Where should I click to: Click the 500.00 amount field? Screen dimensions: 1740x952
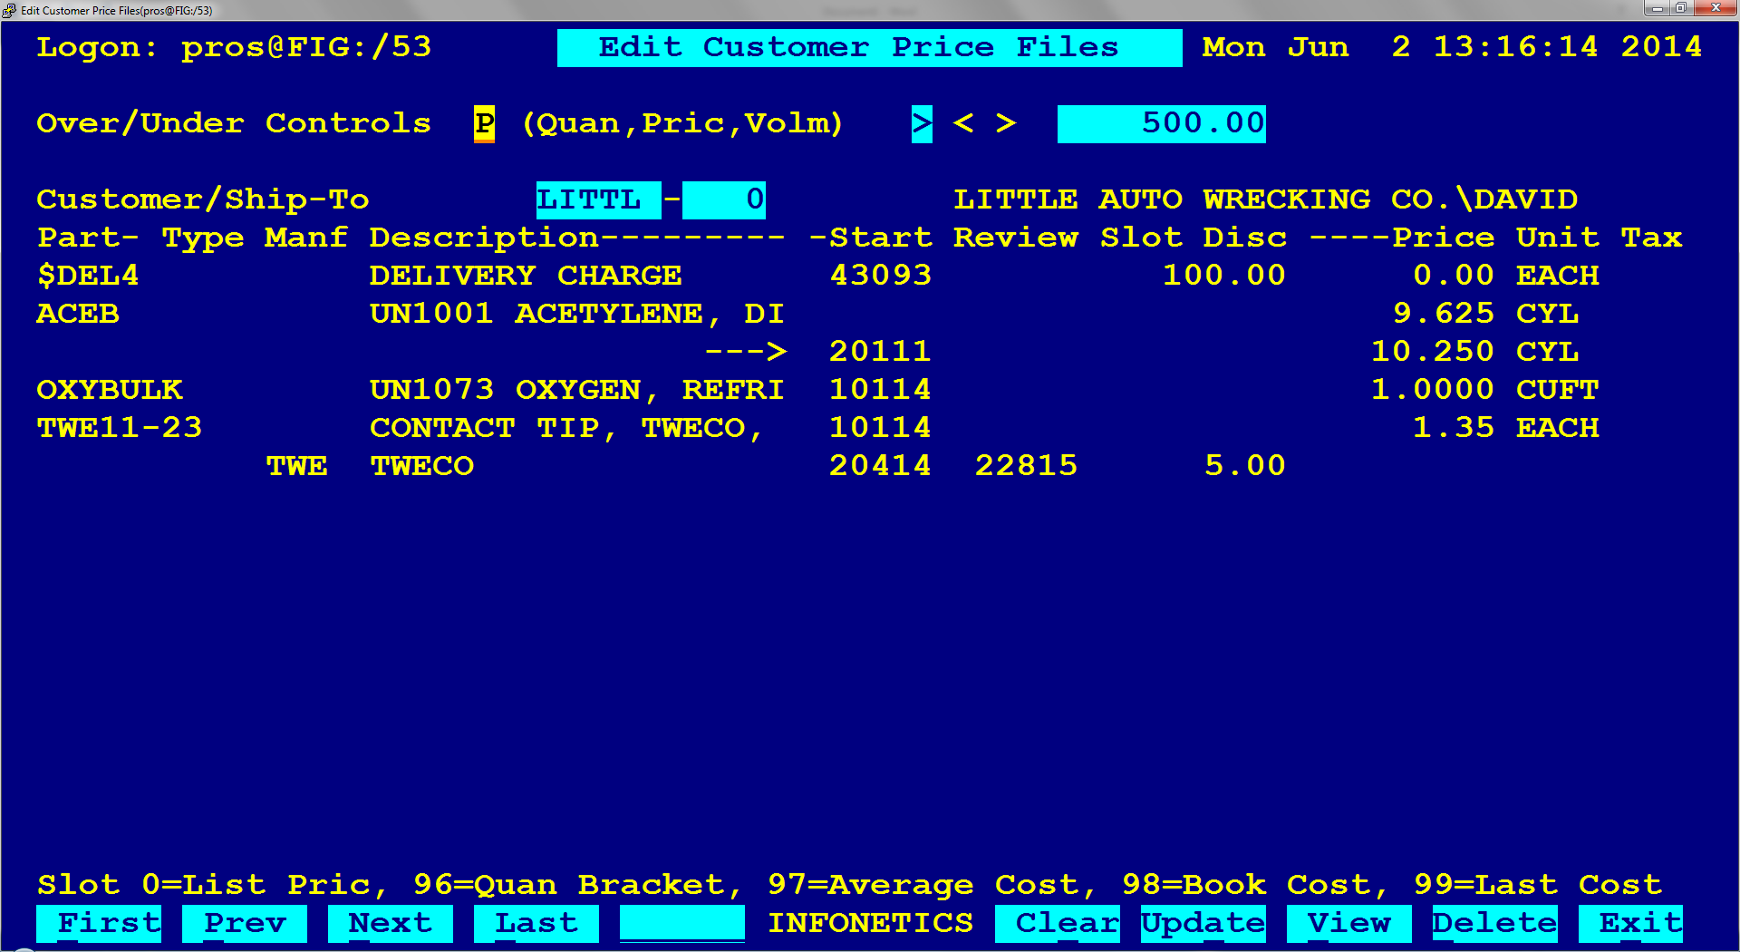[1162, 123]
